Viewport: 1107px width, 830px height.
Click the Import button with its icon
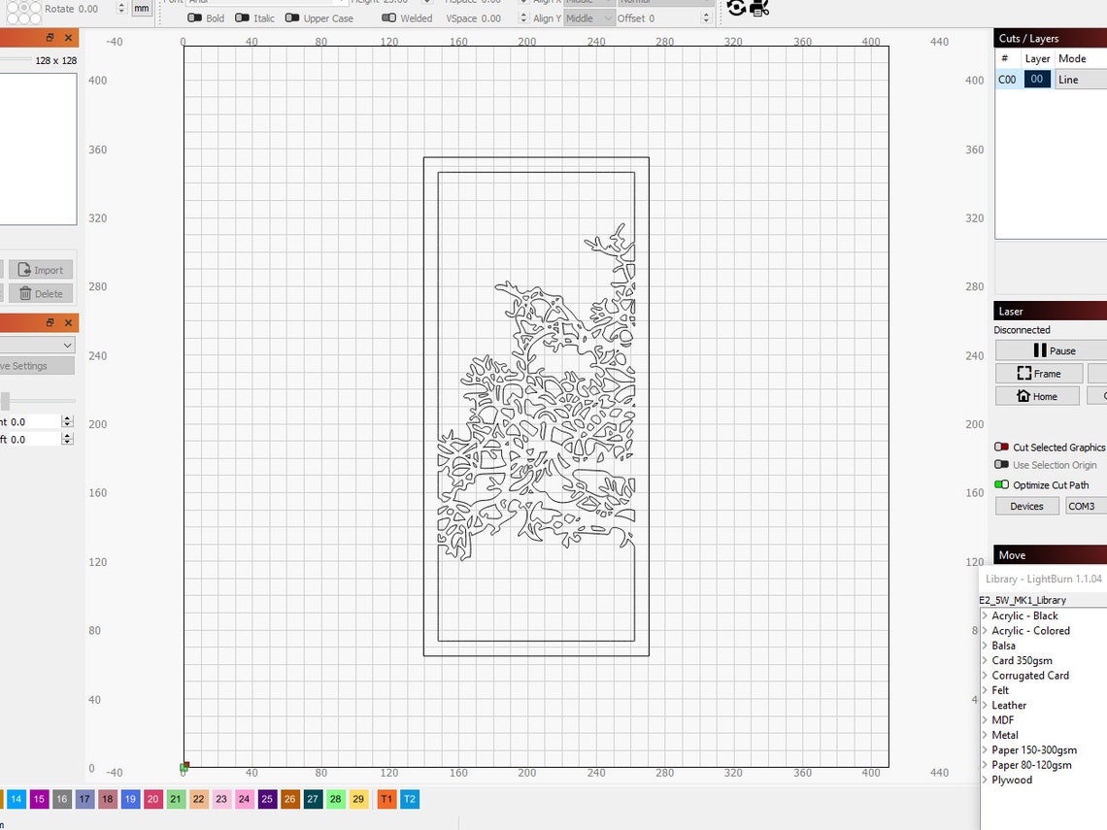click(x=40, y=269)
